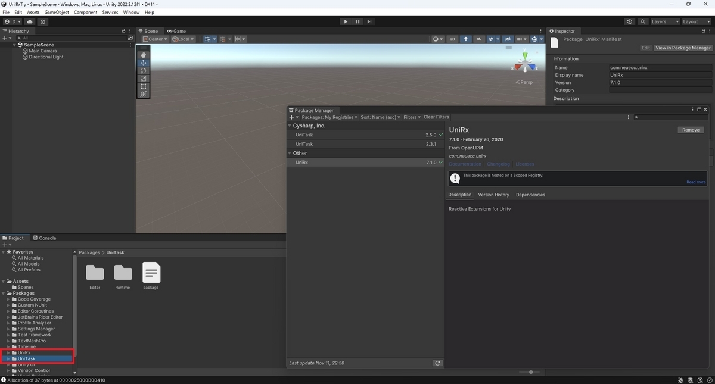Open the Runtime folder in UniTask
Screen dimensions: 715x384
point(123,276)
